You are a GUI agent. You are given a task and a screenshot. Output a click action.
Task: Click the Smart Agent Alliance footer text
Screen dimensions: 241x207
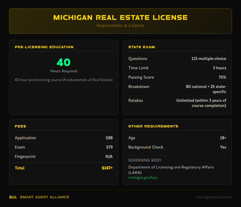click(x=45, y=197)
